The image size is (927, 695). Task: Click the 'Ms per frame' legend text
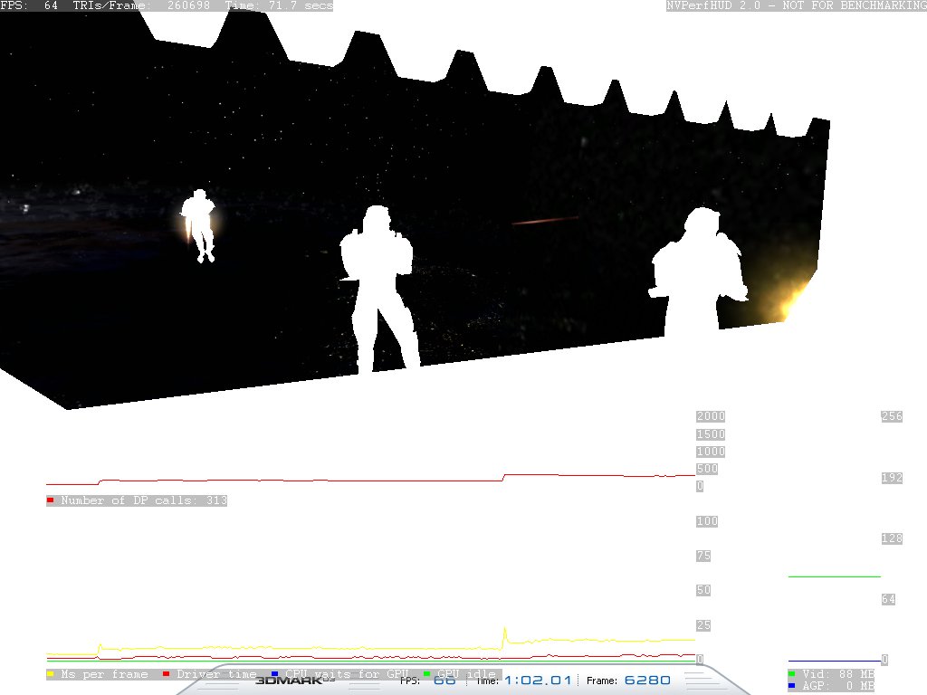[104, 674]
